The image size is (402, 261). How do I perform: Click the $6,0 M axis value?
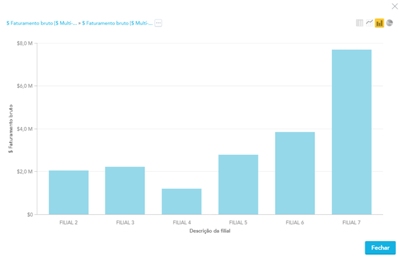pos(25,86)
